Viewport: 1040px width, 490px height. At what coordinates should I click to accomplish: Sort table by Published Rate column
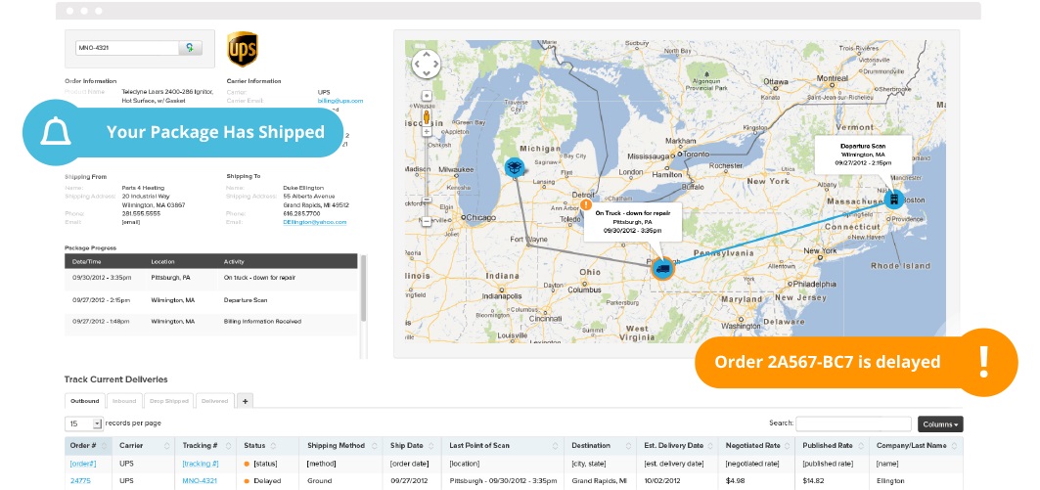click(833, 446)
